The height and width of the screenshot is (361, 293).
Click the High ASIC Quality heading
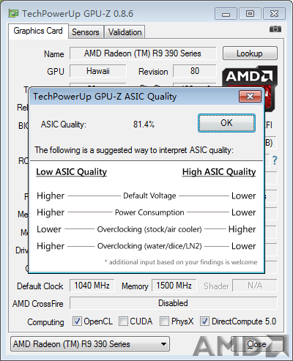219,172
